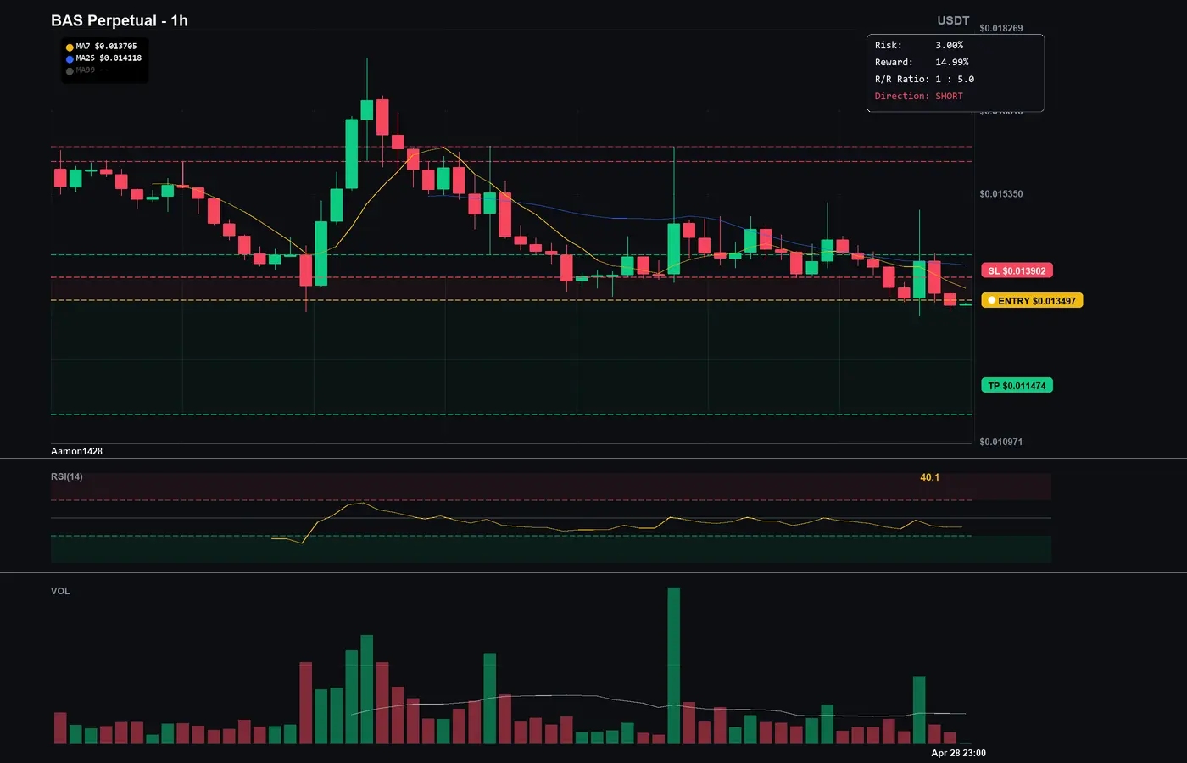Select the MA25 $0.014118 legend text
Screen dimensions: 1187x763
coord(109,58)
